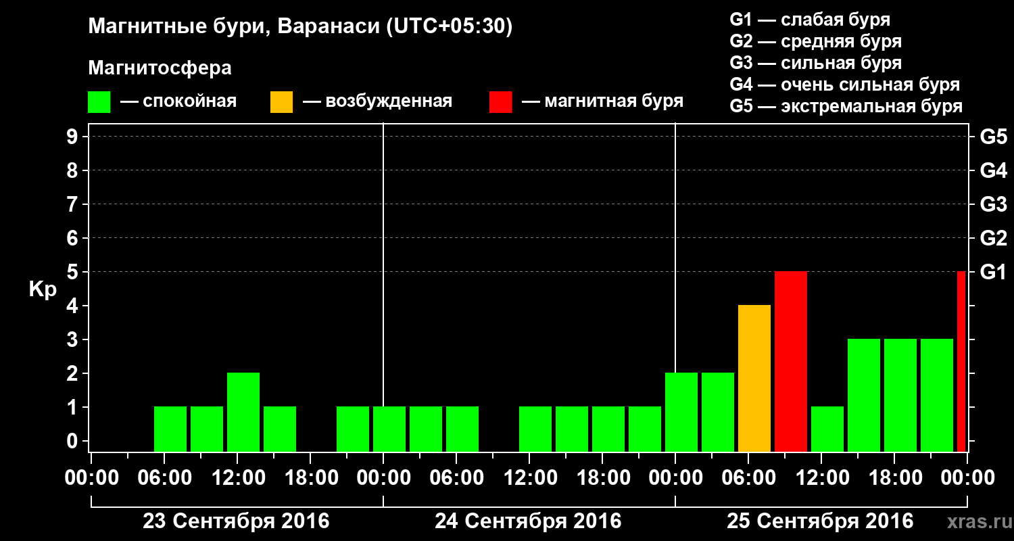This screenshot has width=1014, height=541.
Task: Click the 'Kp' axis title
Action: [43, 289]
